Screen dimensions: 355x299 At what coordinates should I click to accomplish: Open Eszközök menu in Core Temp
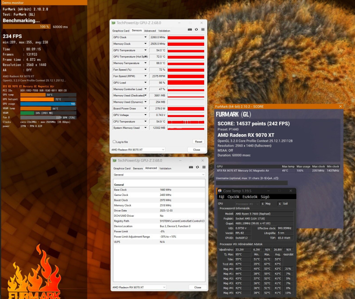coord(250,197)
